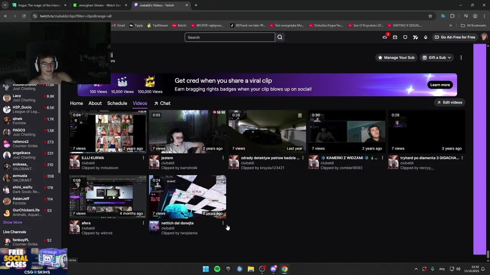Viewport: 490px width, 275px height.
Task: Open the Bits diamond icon
Action: 425,37
